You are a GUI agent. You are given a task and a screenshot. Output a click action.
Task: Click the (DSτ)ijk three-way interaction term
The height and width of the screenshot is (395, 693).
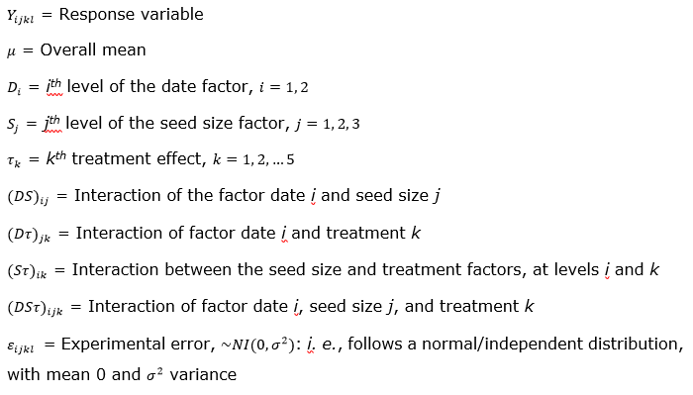[x=35, y=308]
